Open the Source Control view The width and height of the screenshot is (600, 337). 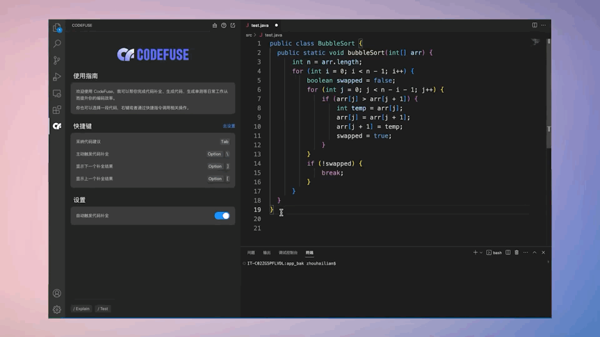pos(57,60)
